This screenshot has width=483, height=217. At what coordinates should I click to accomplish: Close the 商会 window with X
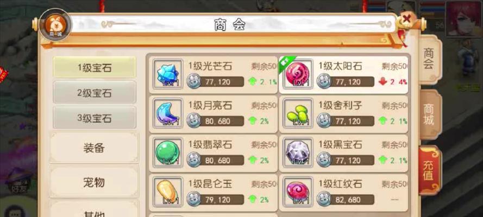[x=407, y=20]
